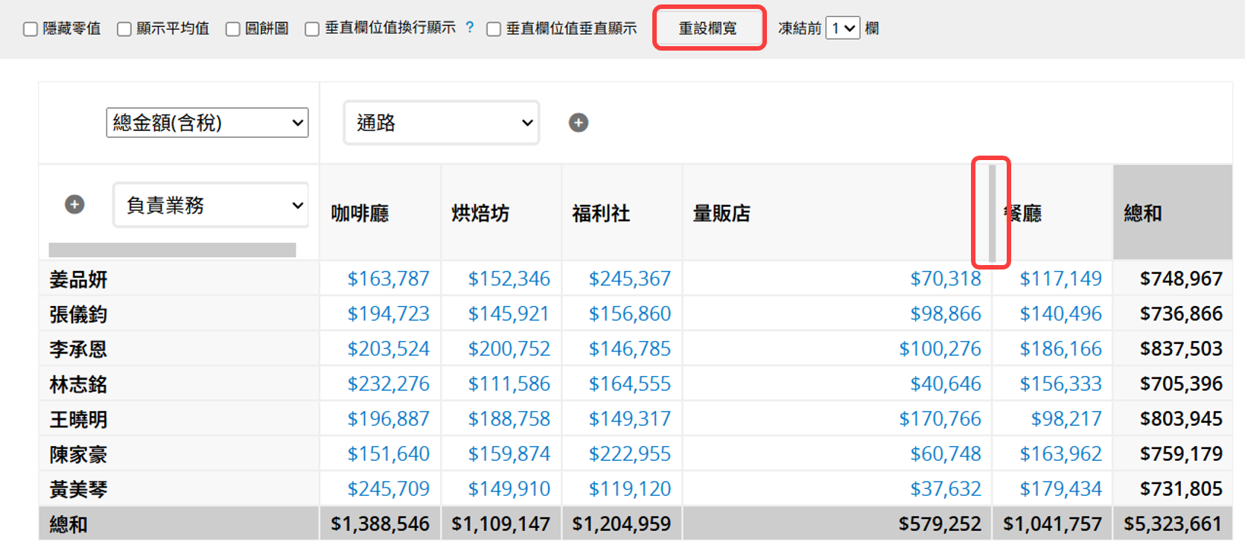Click 姜品妍's 咖啡廳 amount $163,787
Image resolution: width=1245 pixels, height=542 pixels.
pyautogui.click(x=388, y=278)
